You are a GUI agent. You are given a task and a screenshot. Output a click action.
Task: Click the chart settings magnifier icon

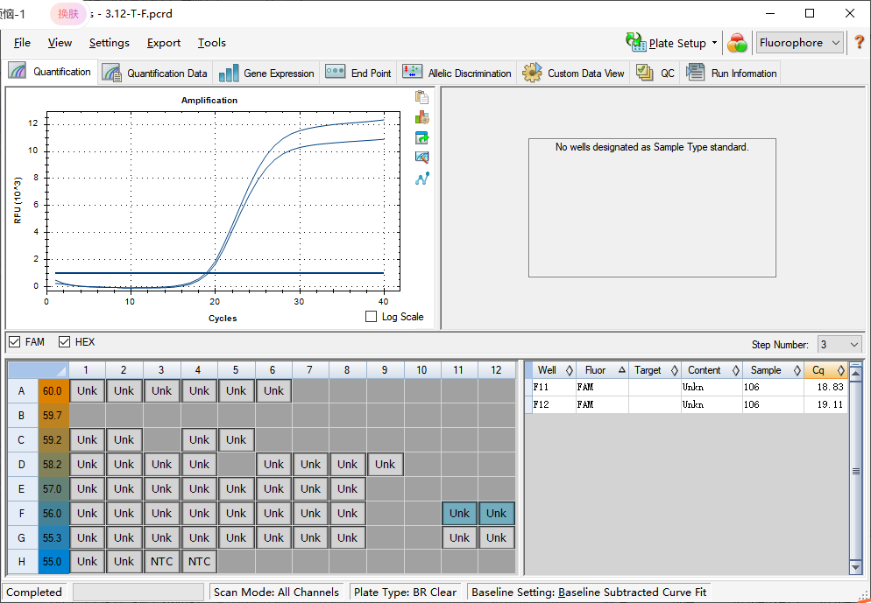[421, 158]
